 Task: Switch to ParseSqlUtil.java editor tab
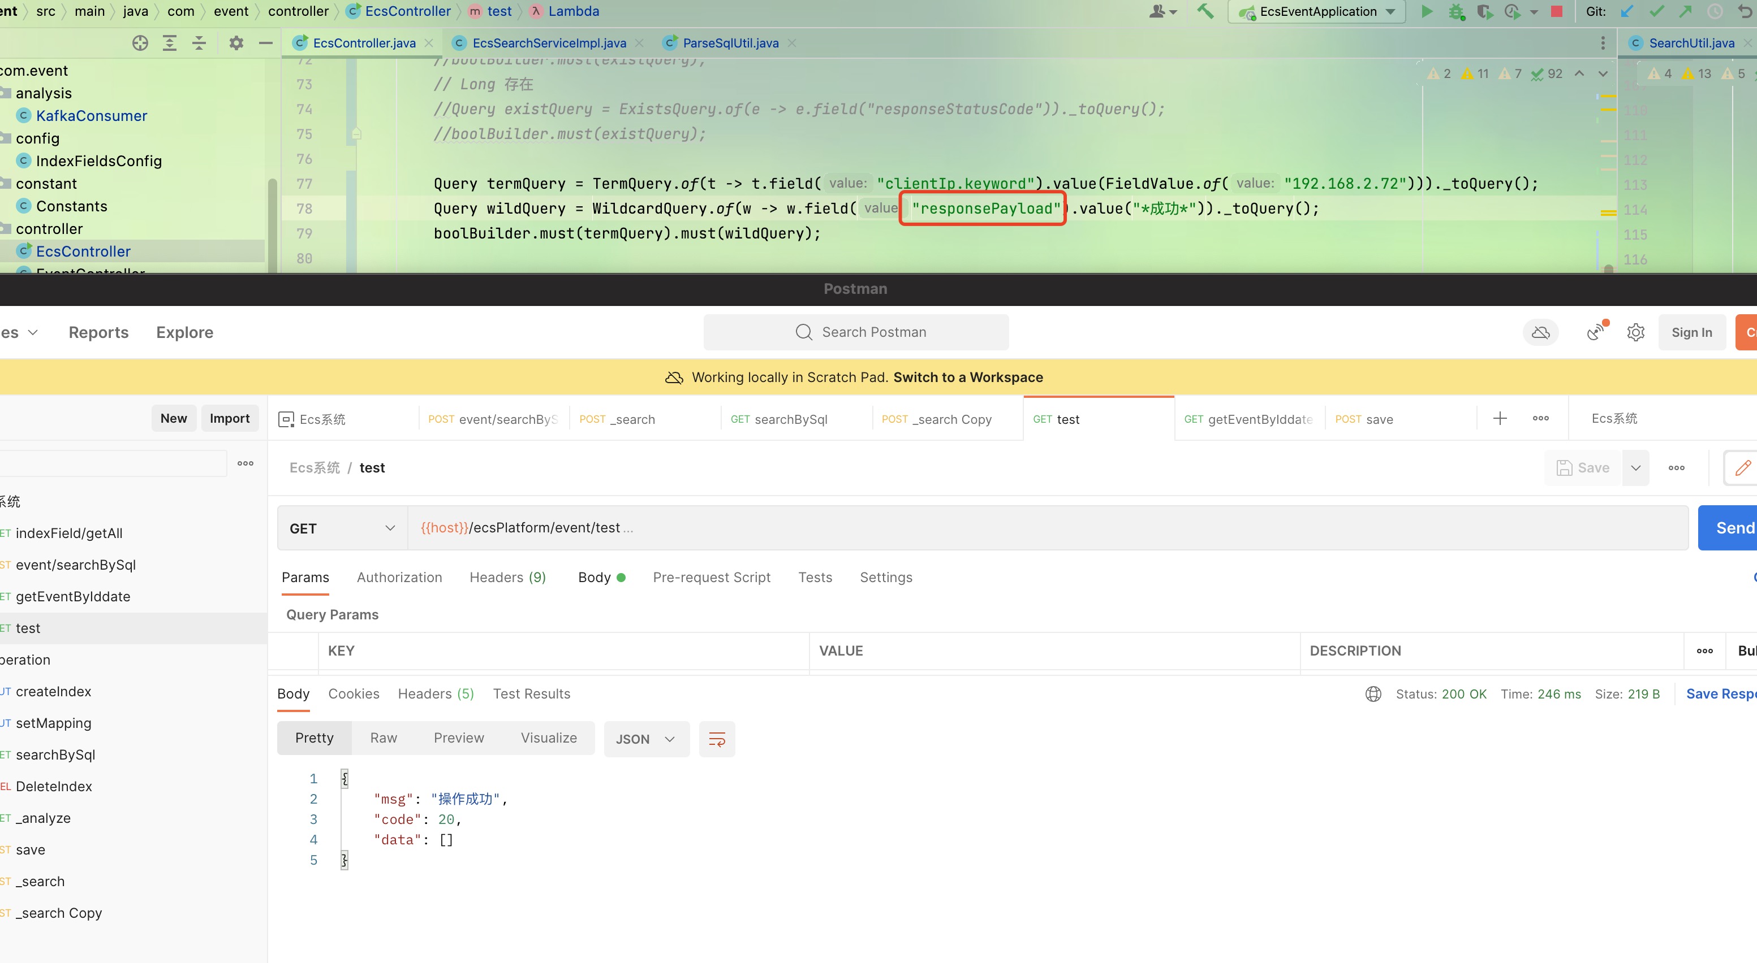pyautogui.click(x=730, y=43)
